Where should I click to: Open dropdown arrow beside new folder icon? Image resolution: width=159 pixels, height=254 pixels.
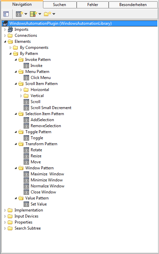[54, 14]
